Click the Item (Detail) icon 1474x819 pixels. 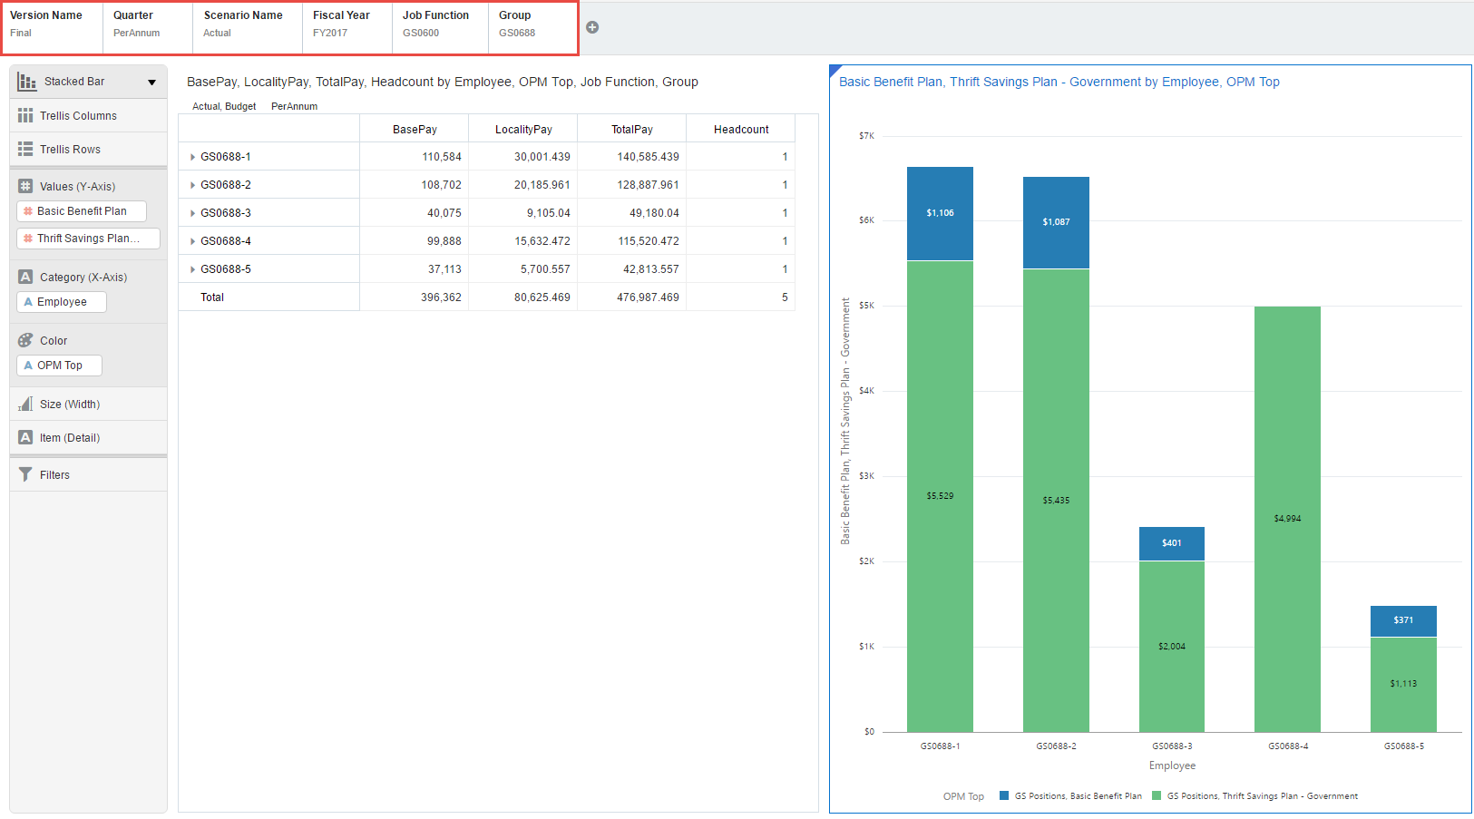pyautogui.click(x=25, y=437)
